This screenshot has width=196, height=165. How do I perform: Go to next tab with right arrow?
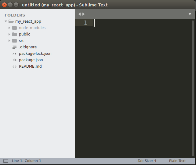tap(84, 14)
